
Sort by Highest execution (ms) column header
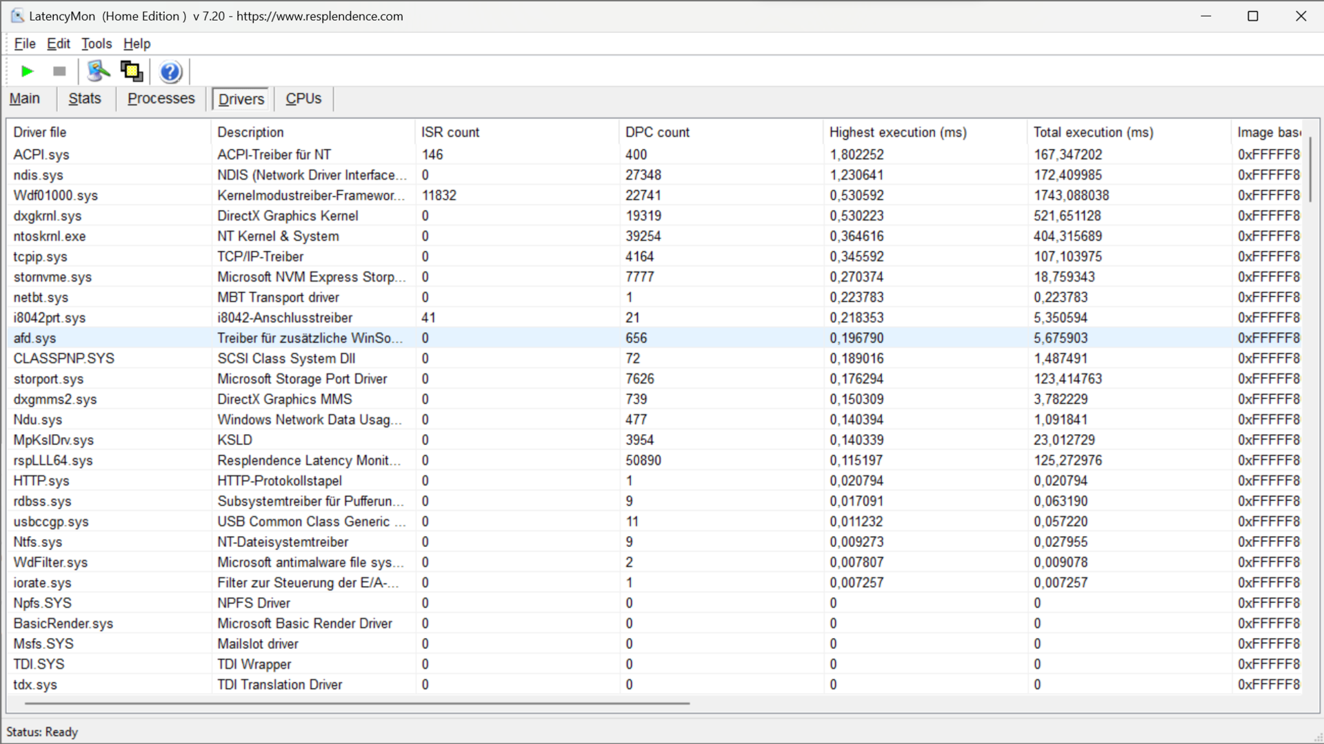pyautogui.click(x=897, y=132)
